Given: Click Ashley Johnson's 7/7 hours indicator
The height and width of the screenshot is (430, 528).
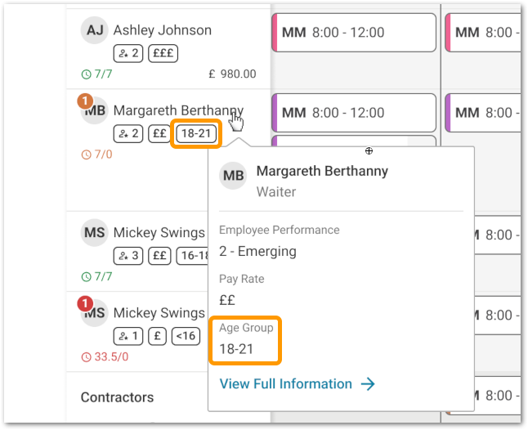Looking at the screenshot, I should pos(96,74).
